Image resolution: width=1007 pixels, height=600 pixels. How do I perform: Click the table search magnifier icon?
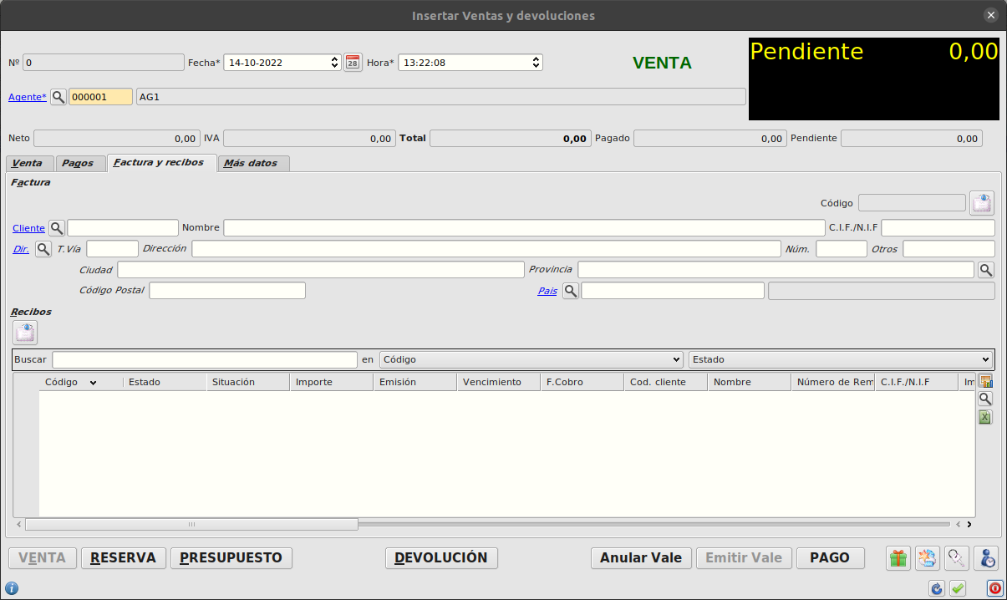985,399
